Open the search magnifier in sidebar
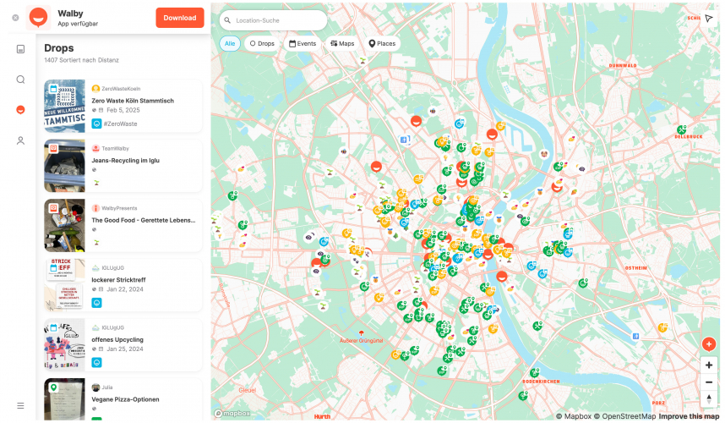 coord(20,80)
